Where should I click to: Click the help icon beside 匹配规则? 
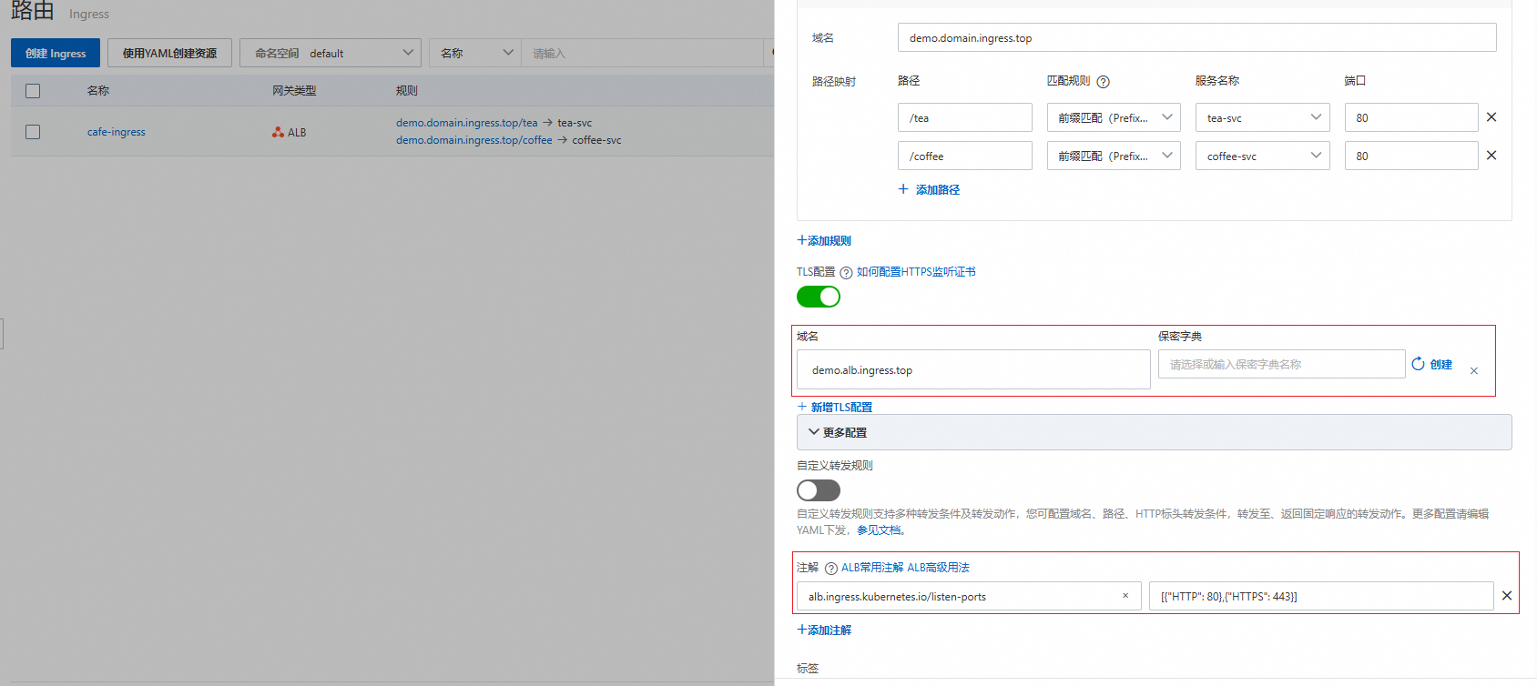(1103, 82)
